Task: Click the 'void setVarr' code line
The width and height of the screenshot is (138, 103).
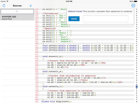Action: (x=88, y=46)
